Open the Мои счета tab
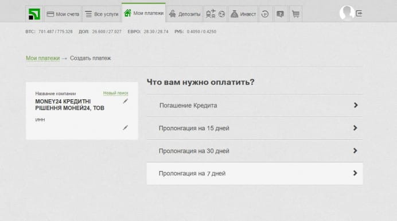397x221 pixels. coord(63,14)
